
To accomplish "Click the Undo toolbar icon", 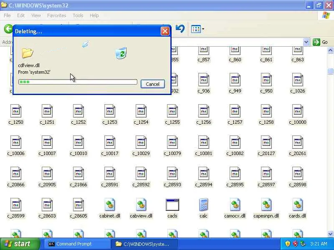I will [x=180, y=29].
